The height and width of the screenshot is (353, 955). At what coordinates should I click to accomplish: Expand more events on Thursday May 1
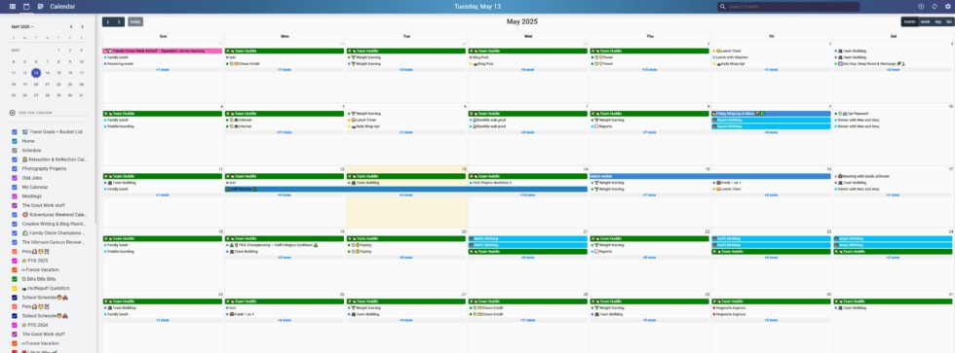[650, 70]
